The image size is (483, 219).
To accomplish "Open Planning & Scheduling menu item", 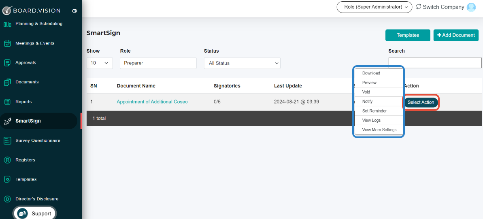I will click(x=39, y=24).
